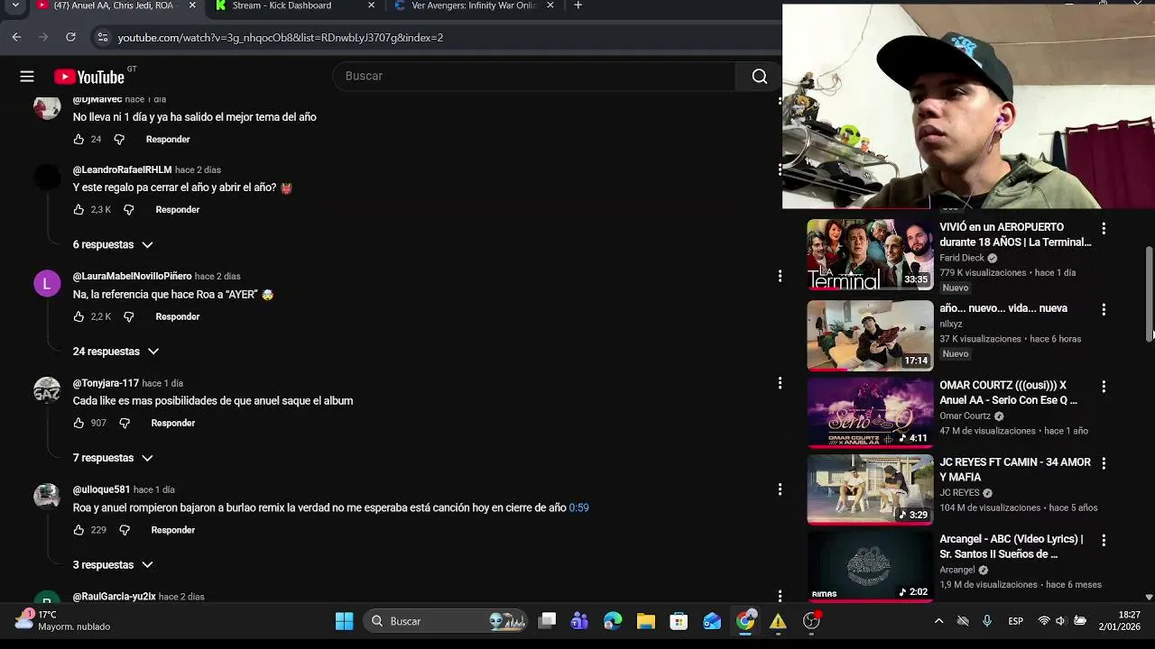Open the La Terminal video thumbnail
The image size is (1155, 649).
[870, 255]
